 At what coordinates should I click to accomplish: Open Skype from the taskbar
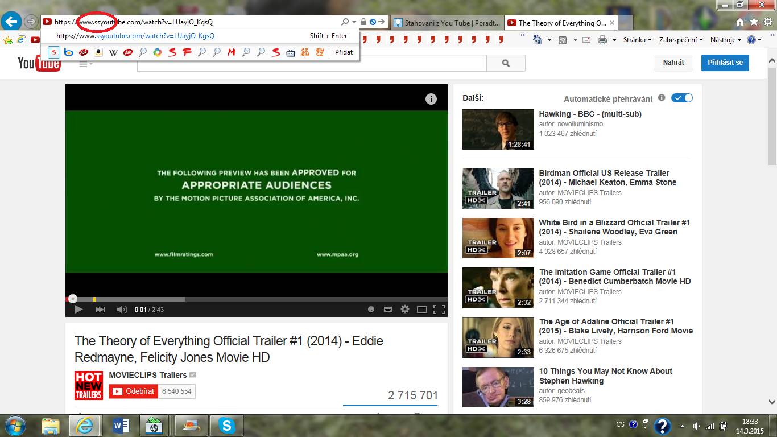tap(226, 426)
